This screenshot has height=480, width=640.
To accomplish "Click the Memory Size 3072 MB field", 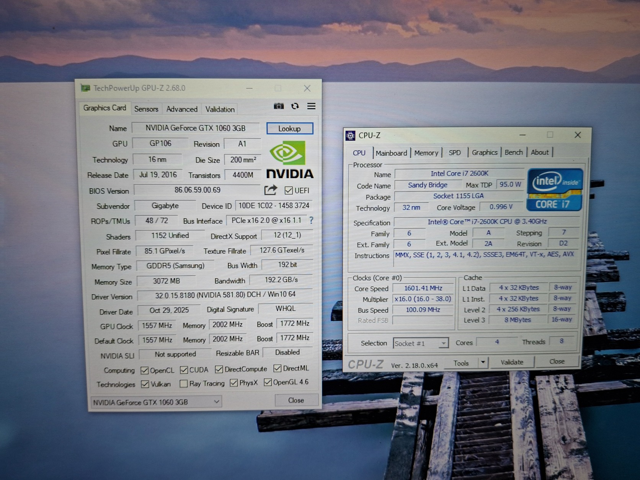I will point(167,281).
